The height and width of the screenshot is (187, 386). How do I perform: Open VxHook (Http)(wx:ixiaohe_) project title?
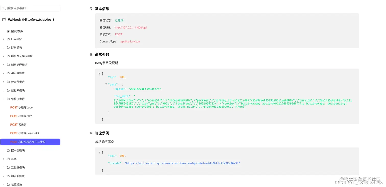pyautogui.click(x=31, y=19)
